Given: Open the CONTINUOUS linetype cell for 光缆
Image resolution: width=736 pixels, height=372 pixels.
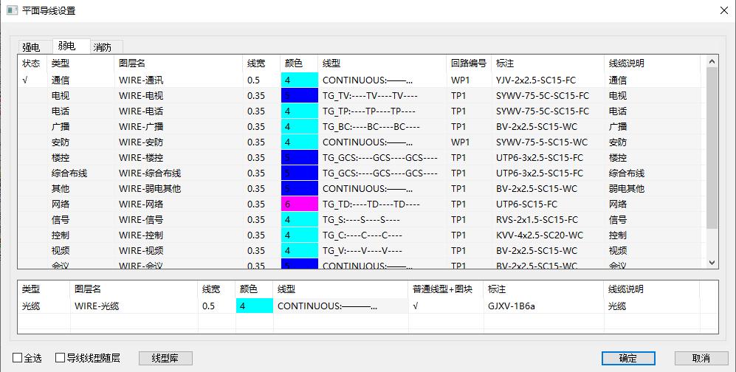Looking at the screenshot, I should tap(340, 306).
